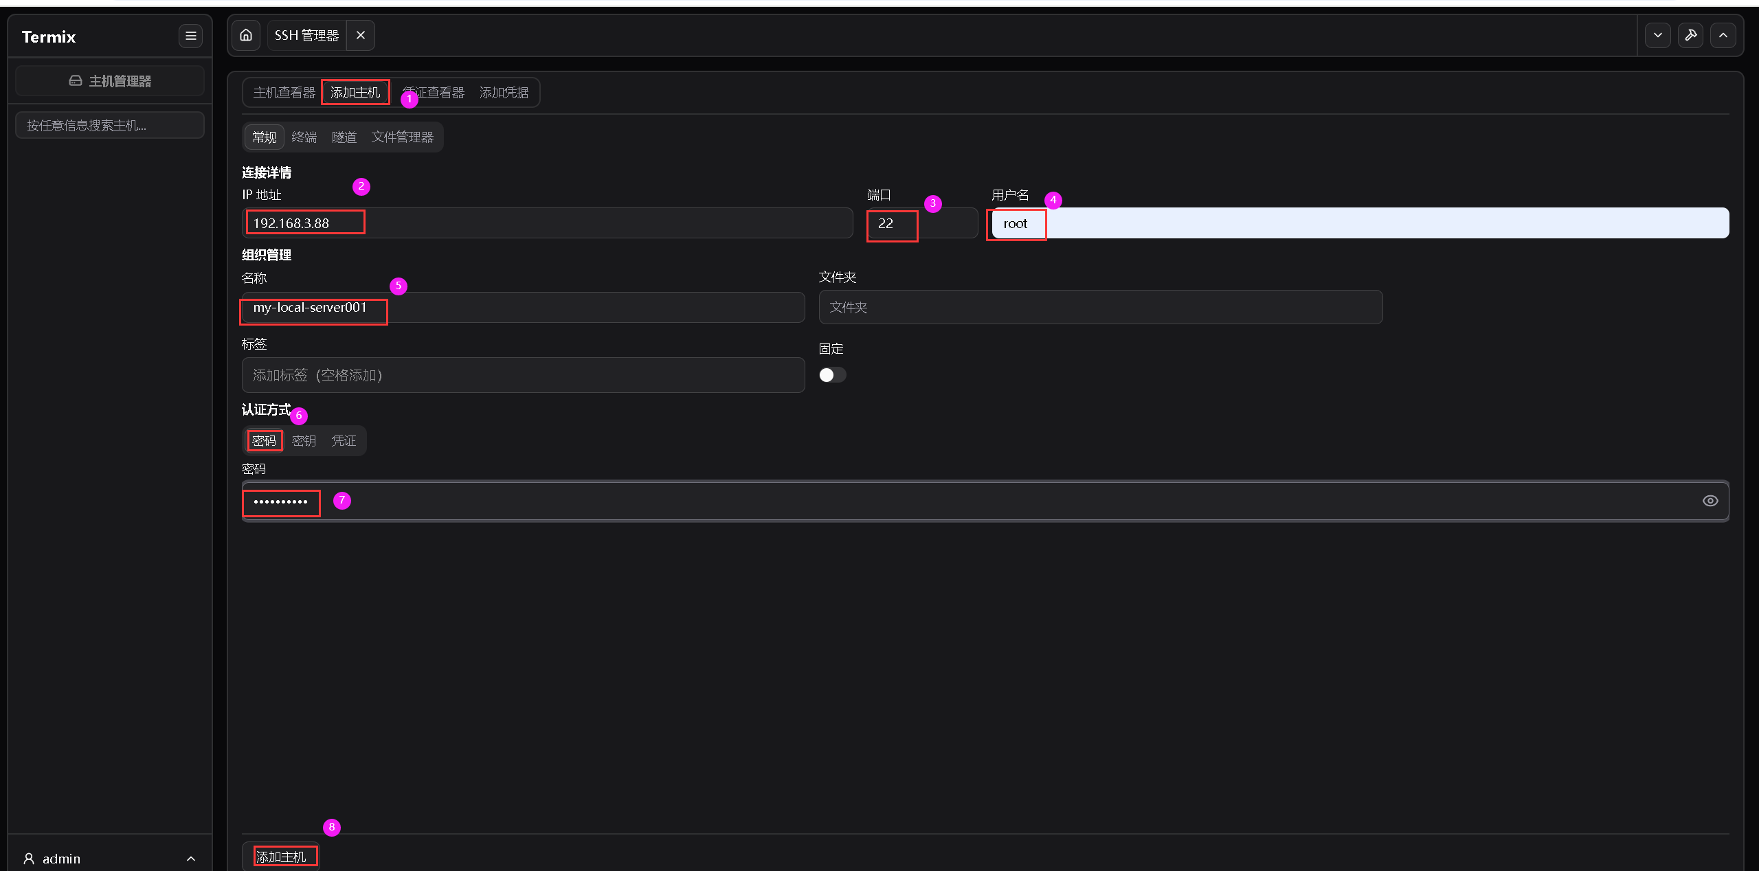This screenshot has height=871, width=1759.
Task: Focus the 文件夹 folder input field
Action: point(1100,308)
